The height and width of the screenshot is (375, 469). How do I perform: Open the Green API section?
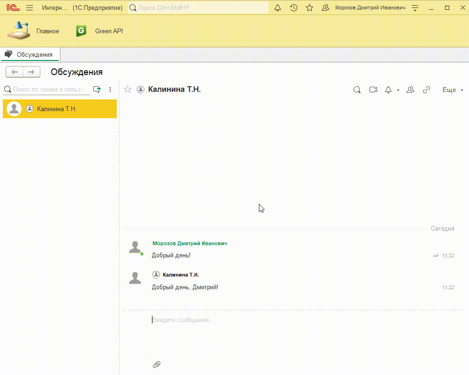[x=100, y=31]
